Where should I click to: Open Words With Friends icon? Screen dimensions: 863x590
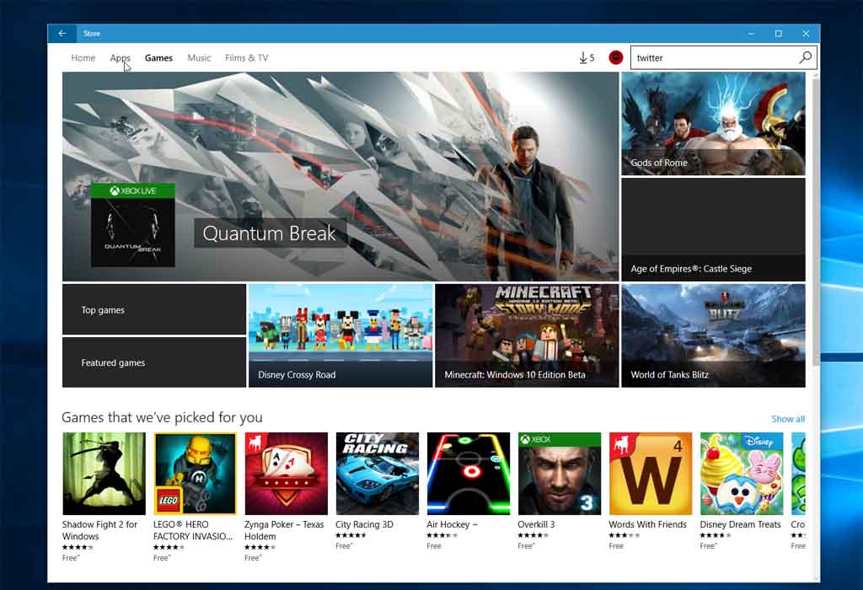(x=650, y=474)
